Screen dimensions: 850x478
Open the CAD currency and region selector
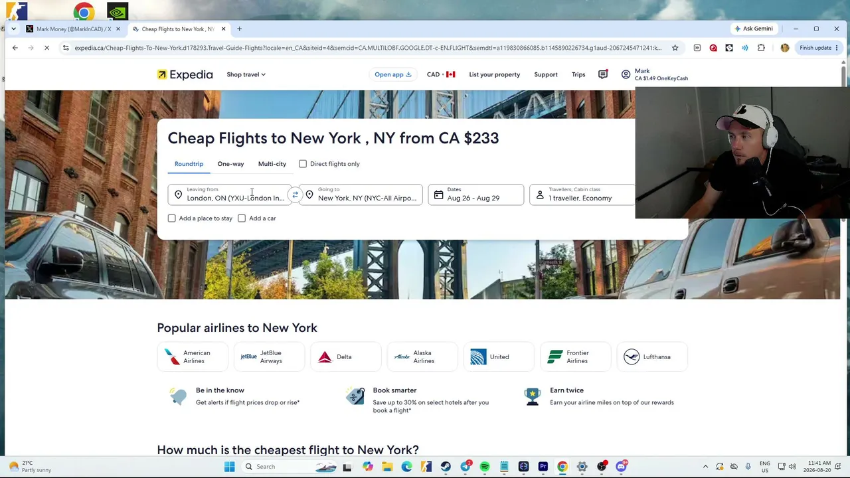click(x=441, y=74)
